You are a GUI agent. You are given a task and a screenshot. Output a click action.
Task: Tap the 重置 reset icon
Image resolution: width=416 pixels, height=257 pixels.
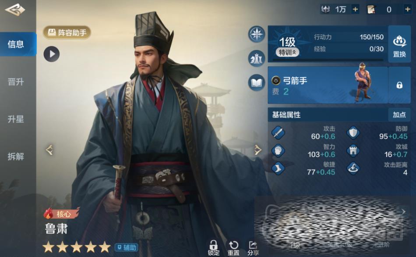(x=233, y=249)
